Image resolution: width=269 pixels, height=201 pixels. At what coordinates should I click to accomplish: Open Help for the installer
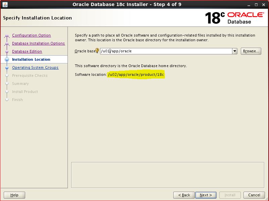(14, 195)
